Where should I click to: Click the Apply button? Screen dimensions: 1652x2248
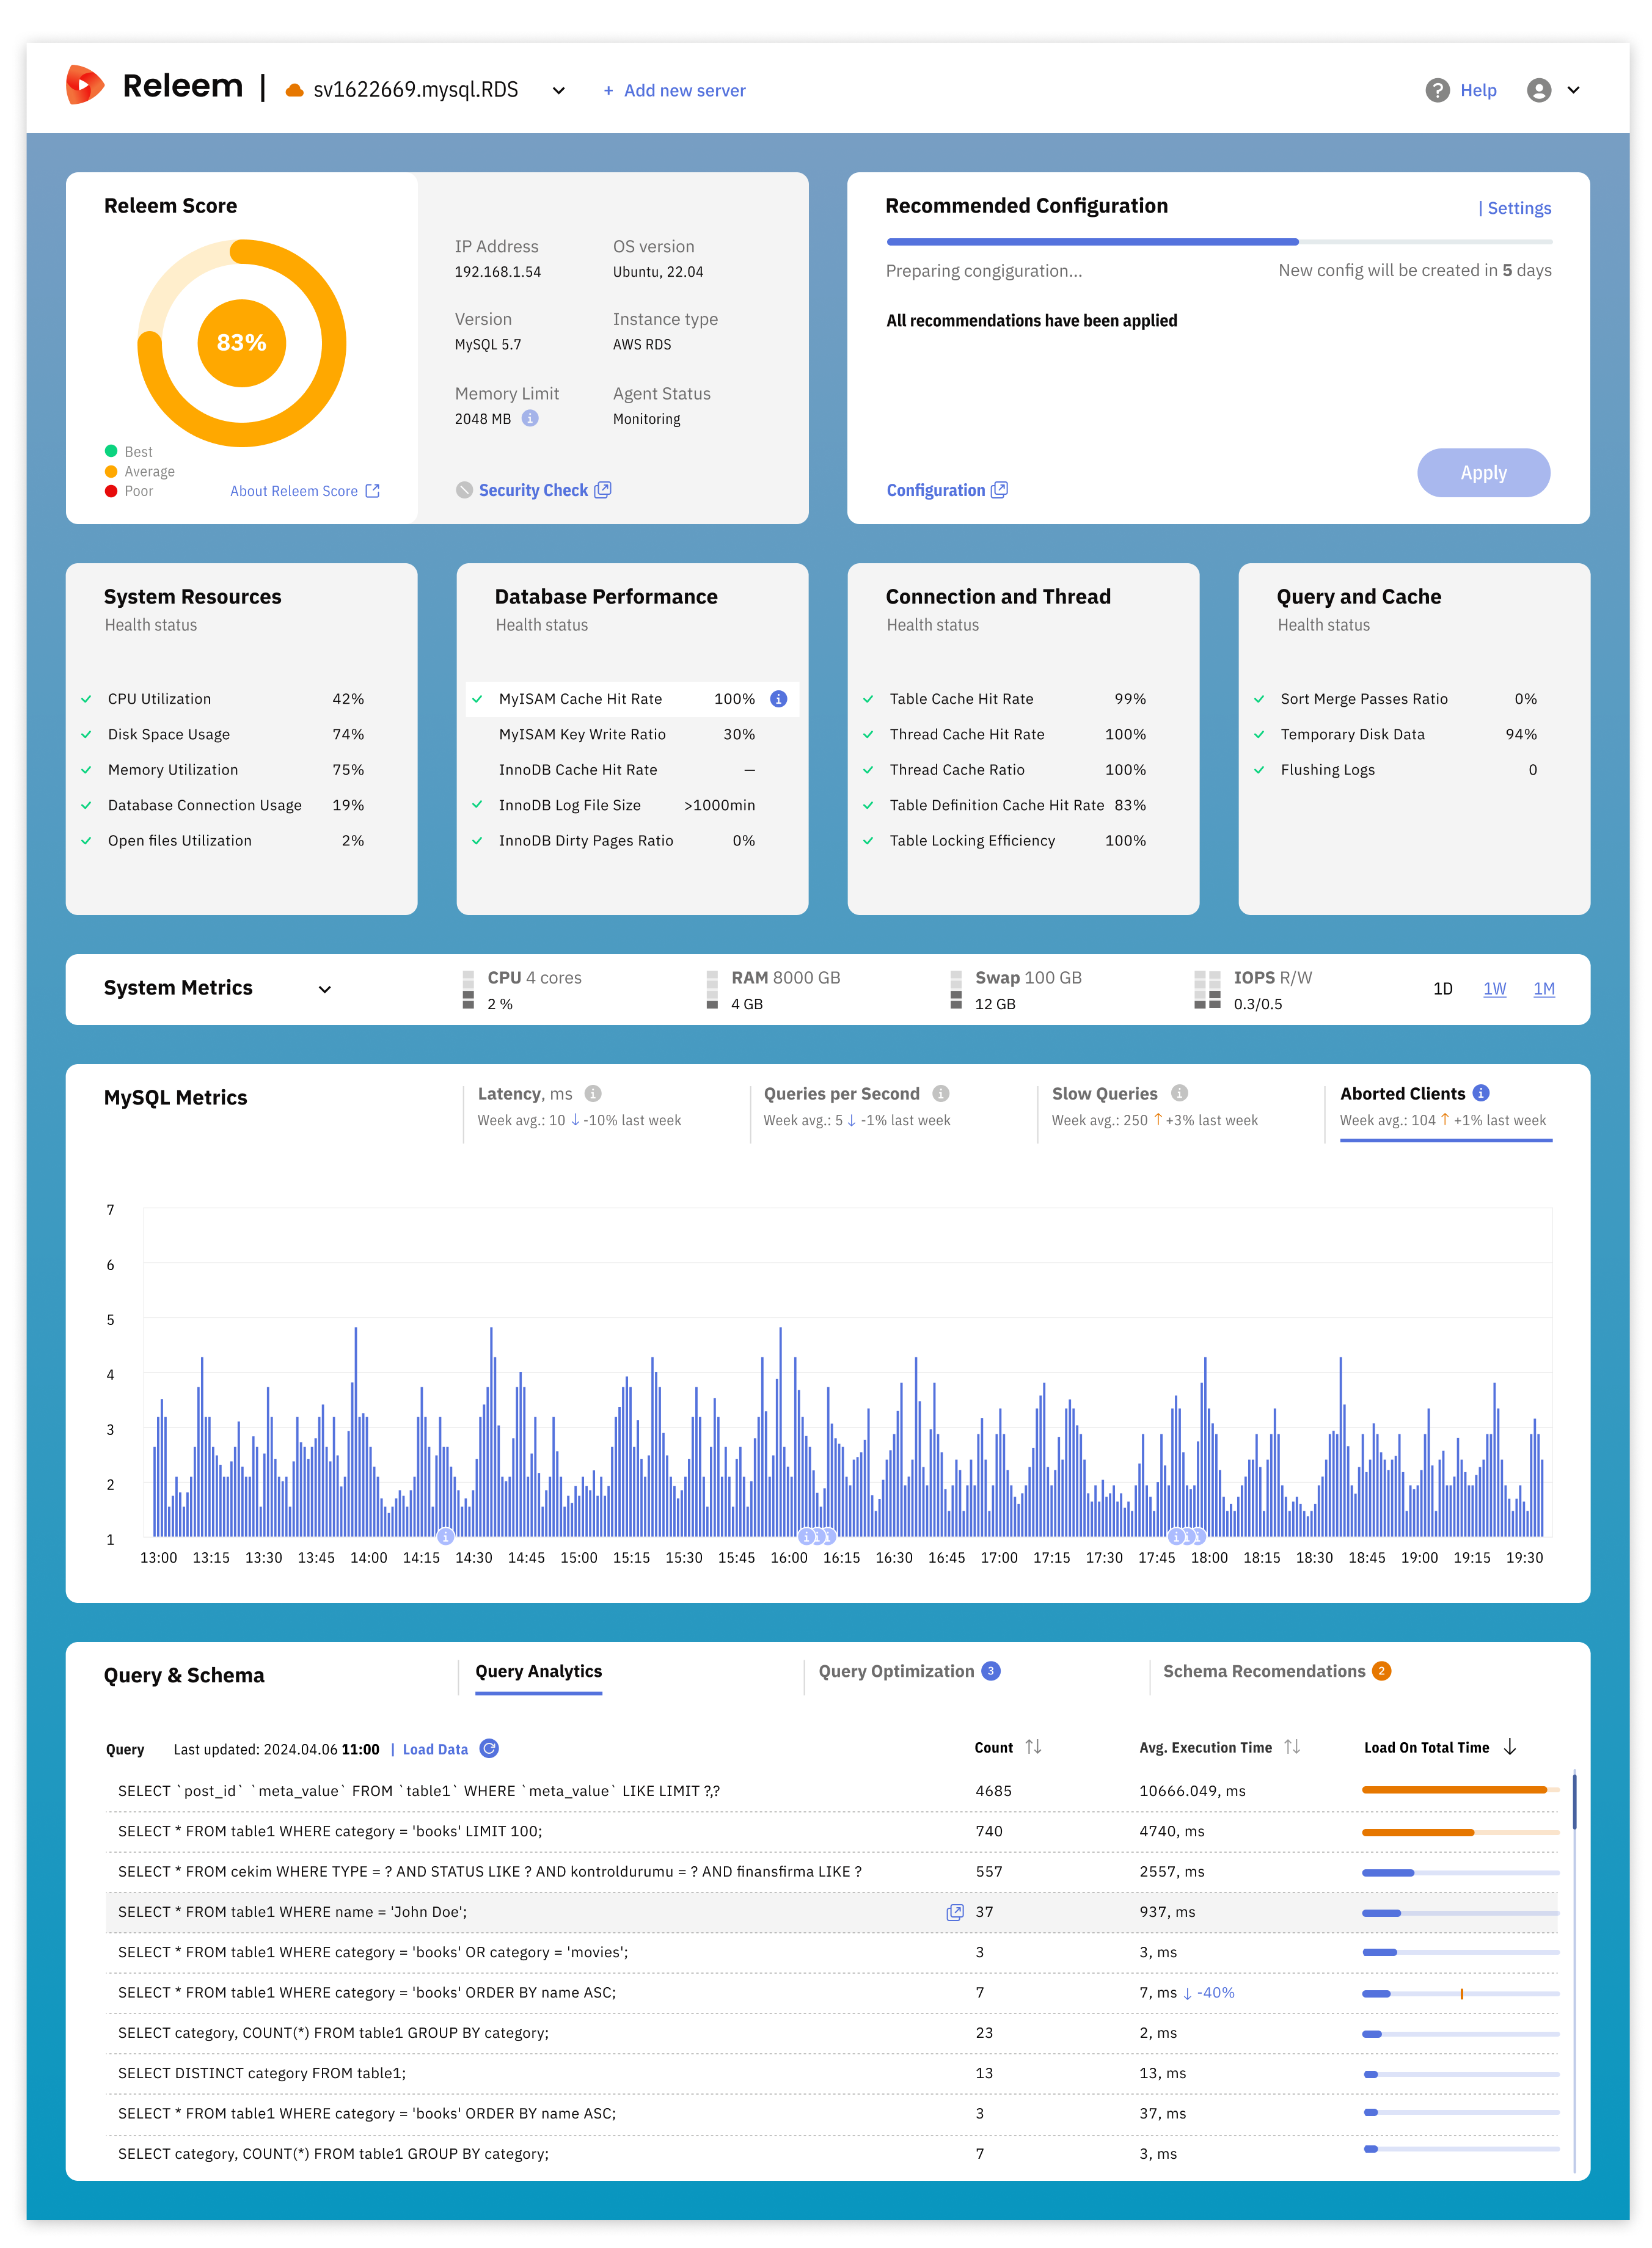pos(1483,473)
